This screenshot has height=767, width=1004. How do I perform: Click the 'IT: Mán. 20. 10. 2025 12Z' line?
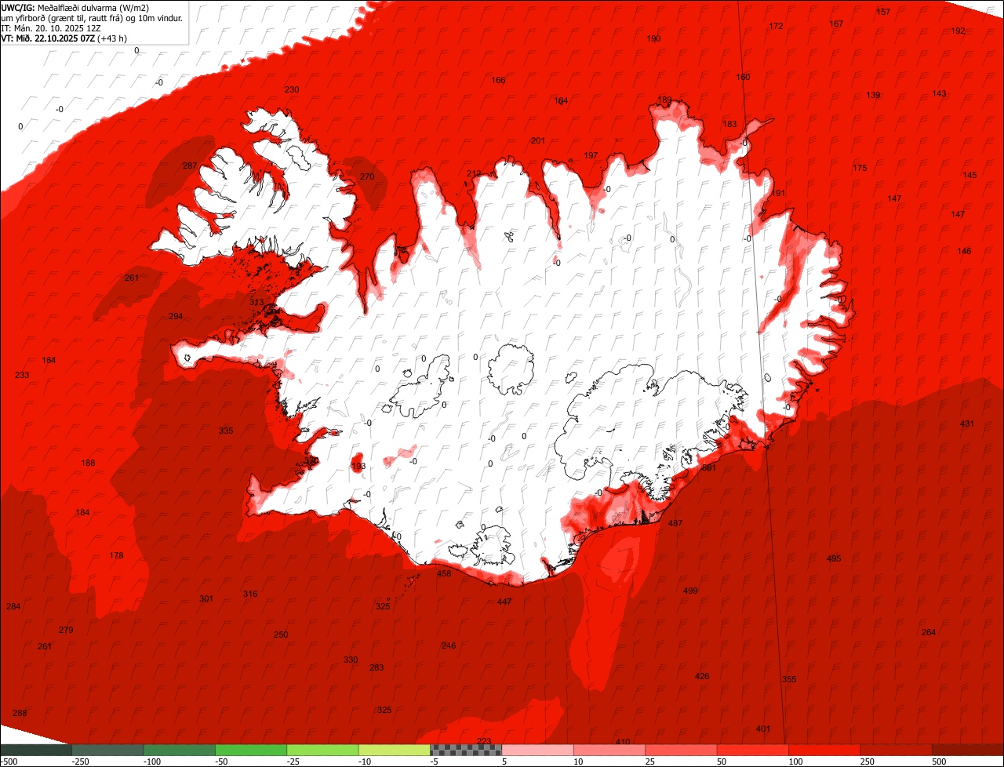(52, 27)
